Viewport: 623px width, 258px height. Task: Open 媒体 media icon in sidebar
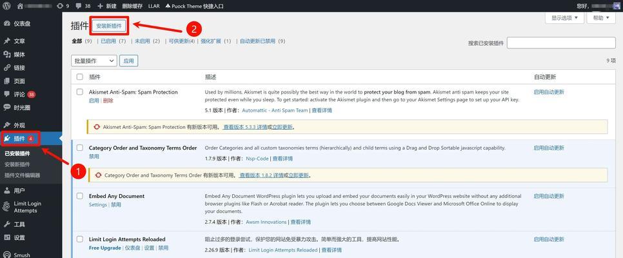click(x=6, y=54)
